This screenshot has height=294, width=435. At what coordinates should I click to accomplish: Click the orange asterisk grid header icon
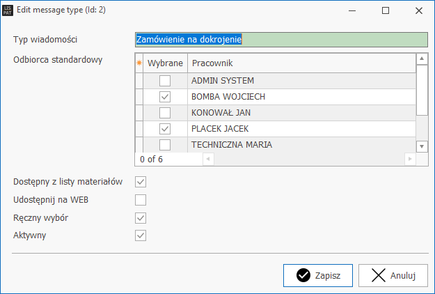click(139, 63)
